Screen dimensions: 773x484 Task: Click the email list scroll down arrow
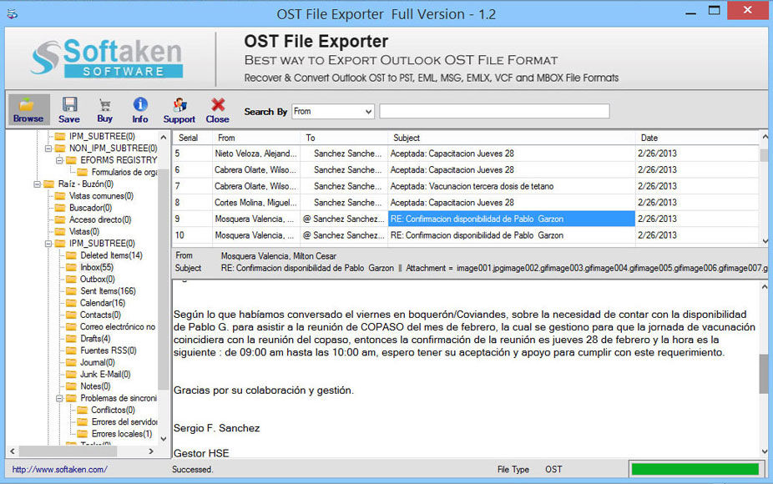pos(765,241)
